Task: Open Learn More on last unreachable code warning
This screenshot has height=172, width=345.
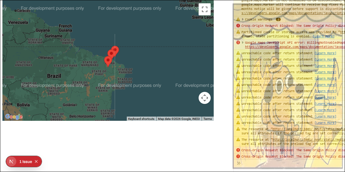Action: point(325,123)
